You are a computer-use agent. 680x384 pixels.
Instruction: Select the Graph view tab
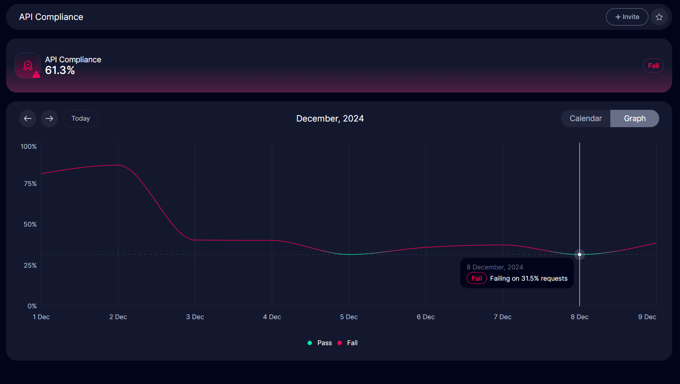pyautogui.click(x=634, y=118)
